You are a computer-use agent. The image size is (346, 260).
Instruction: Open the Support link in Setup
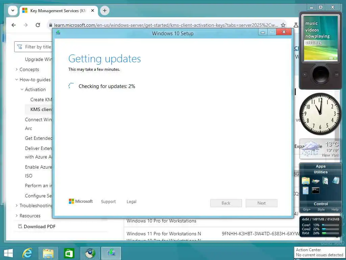108,201
